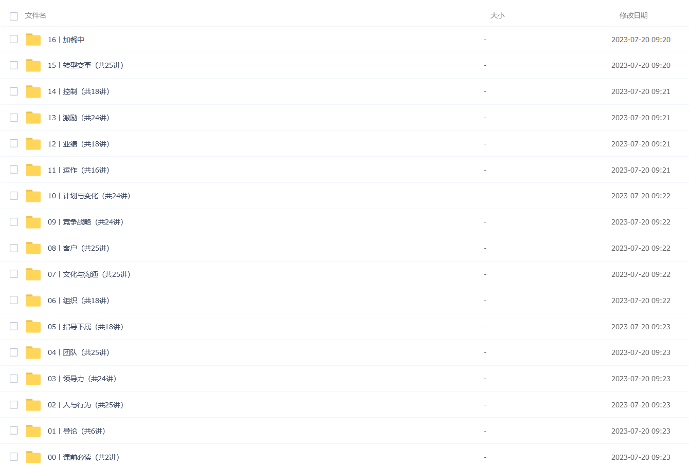Select the row date of 06丨组织 folder
The image size is (689, 468).
coord(641,301)
